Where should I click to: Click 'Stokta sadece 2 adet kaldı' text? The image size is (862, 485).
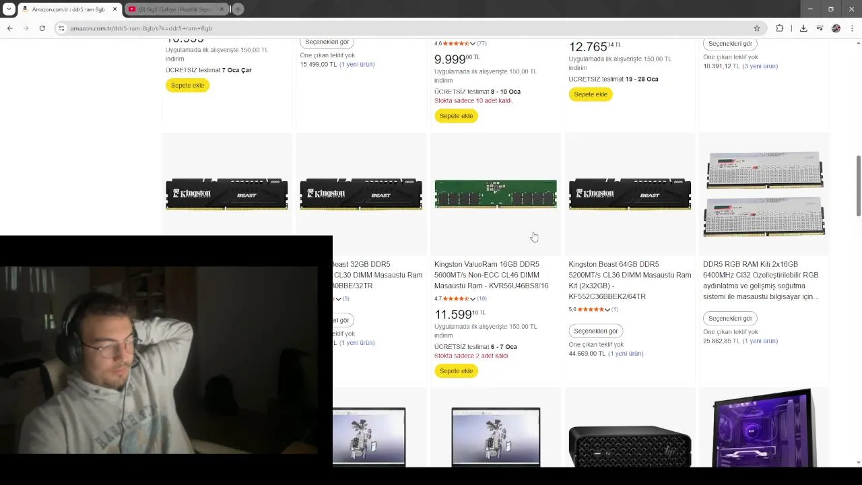point(471,356)
